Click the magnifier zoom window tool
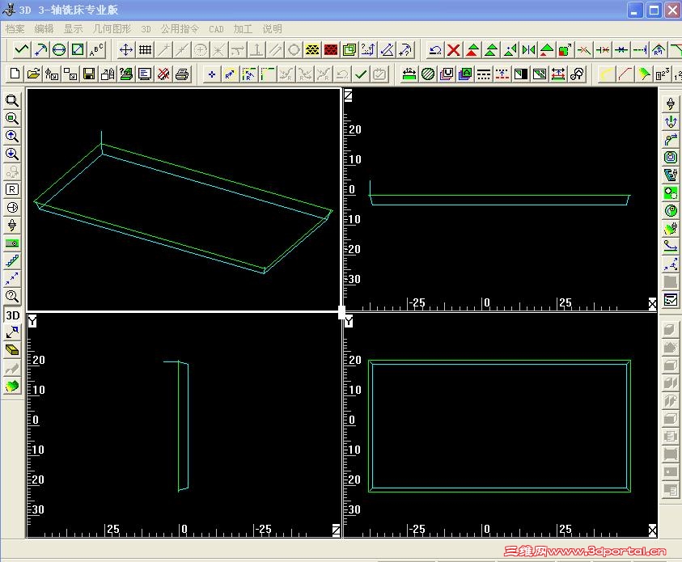This screenshot has height=562, width=682. coord(12,101)
